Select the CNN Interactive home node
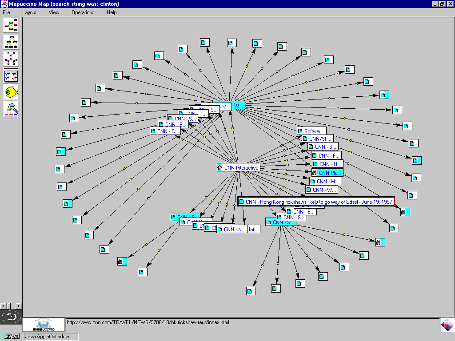 point(238,167)
